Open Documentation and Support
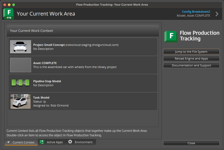Image resolution: width=224 pixels, height=150 pixels. (x=191, y=65)
